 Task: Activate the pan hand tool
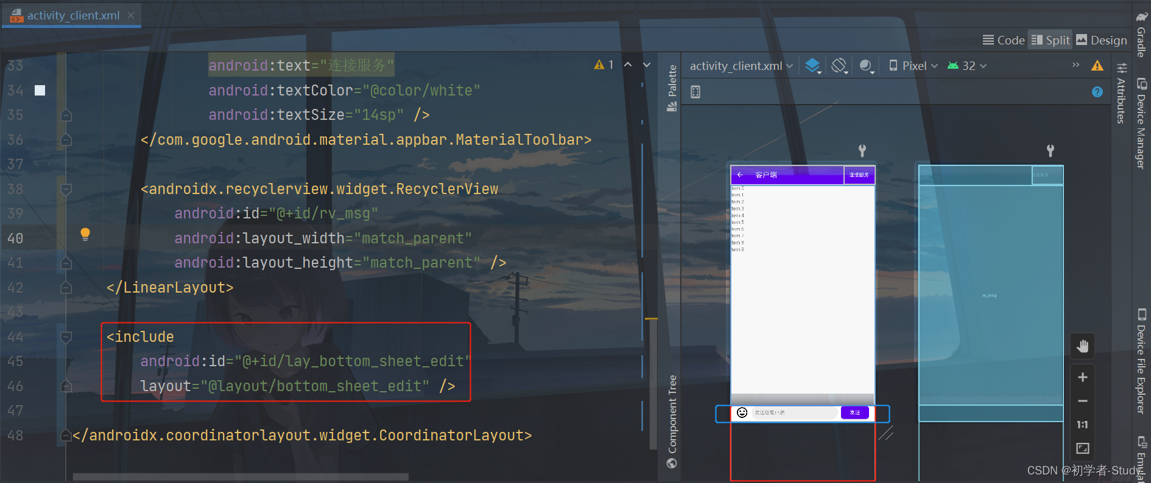coord(1082,347)
